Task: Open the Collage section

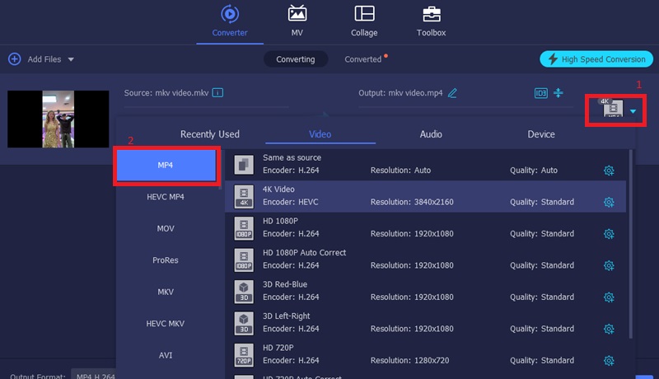Action: coord(364,21)
